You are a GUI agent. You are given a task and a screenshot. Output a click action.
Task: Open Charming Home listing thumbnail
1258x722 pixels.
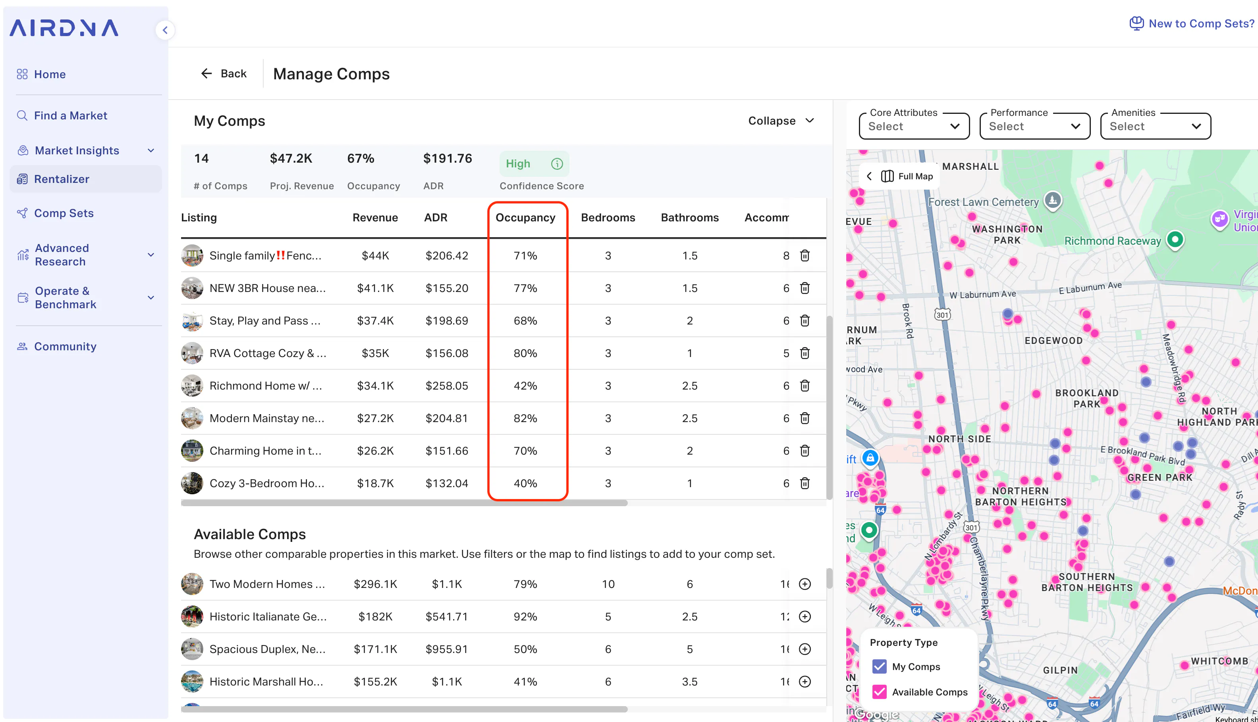pyautogui.click(x=192, y=450)
